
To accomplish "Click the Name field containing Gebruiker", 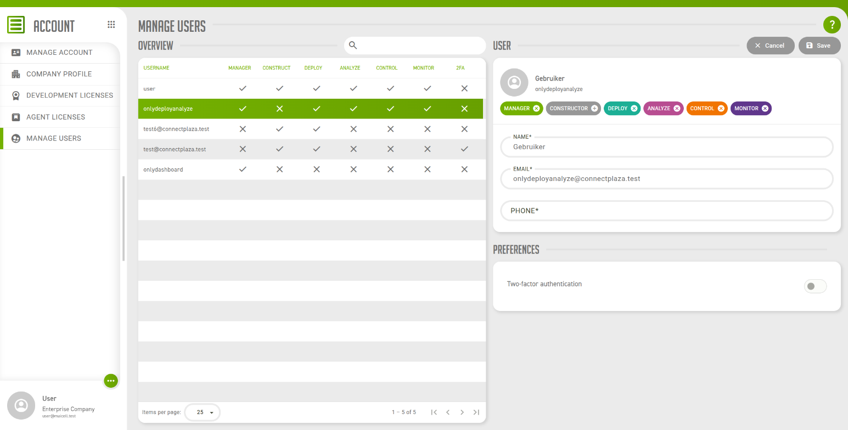I will tap(667, 147).
